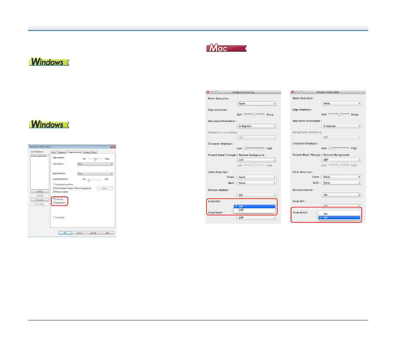396x339 pixels.
Task: Open Document Orientation dropdown in left Mac window
Action: [257, 126]
